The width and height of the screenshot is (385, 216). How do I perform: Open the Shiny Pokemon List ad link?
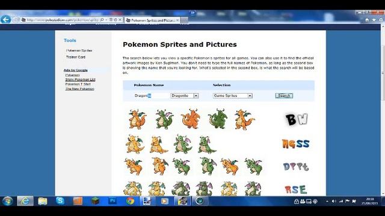click(x=80, y=80)
